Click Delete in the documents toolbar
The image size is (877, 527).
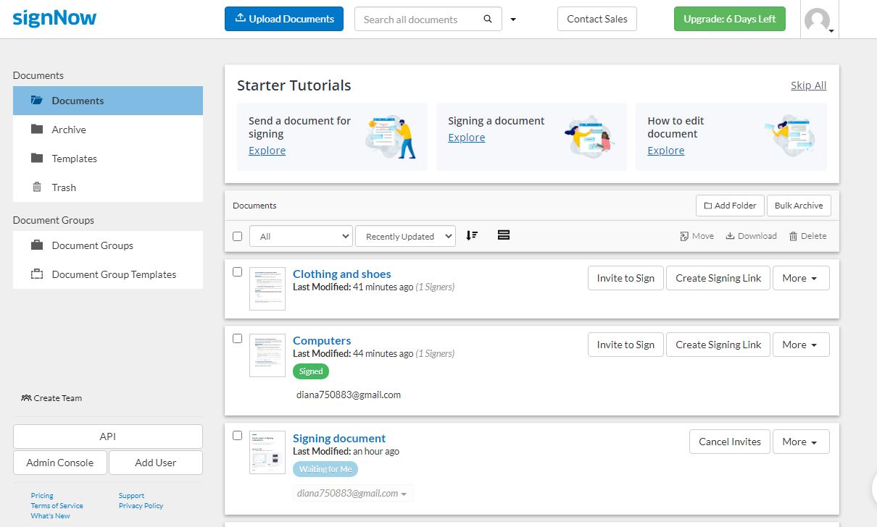807,236
